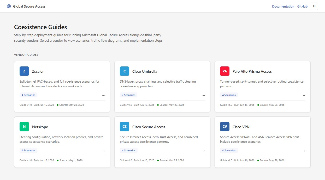Click the green source dot on Cisco VPN card

coord(258,160)
